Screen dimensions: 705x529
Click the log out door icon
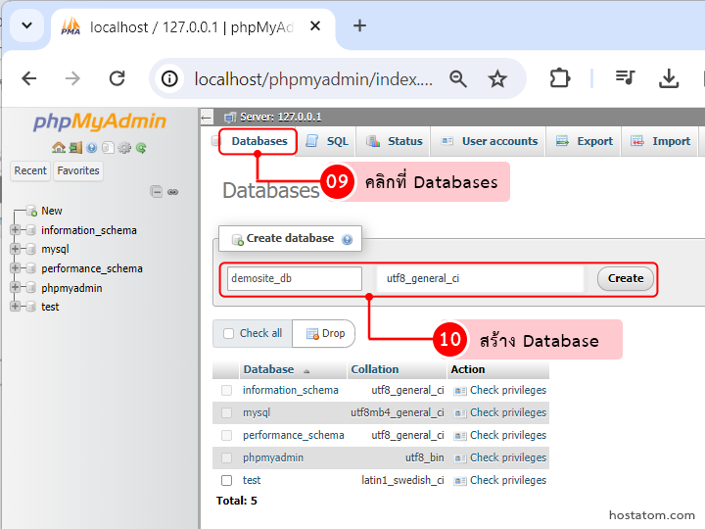pos(75,148)
